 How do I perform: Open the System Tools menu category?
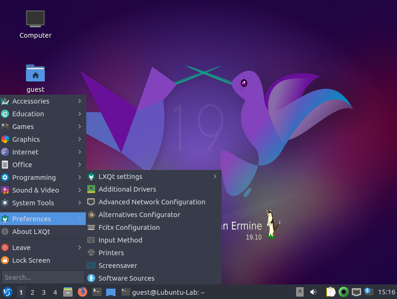pos(43,202)
